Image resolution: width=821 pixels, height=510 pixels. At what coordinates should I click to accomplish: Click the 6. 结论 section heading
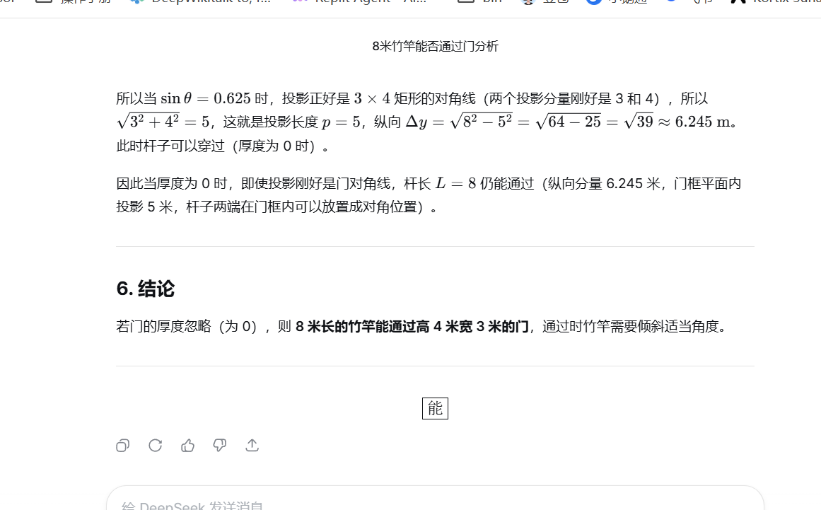click(146, 289)
